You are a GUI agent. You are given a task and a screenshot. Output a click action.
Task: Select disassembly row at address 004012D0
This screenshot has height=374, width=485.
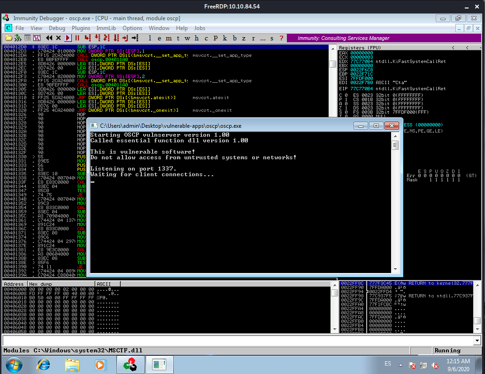(165, 47)
